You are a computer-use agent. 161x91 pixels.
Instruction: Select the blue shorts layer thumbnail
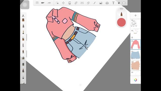(136, 55)
